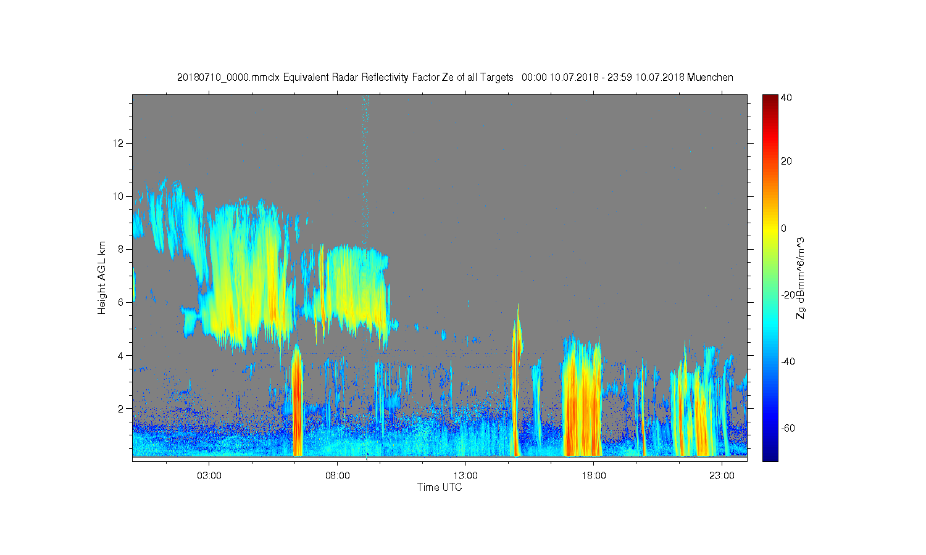The width and height of the screenshot is (926, 555).
Task: Click the -40 colorbar value
Action: 788,361
